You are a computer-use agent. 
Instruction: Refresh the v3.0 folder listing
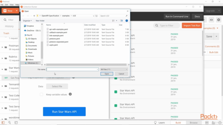(x=97, y=16)
